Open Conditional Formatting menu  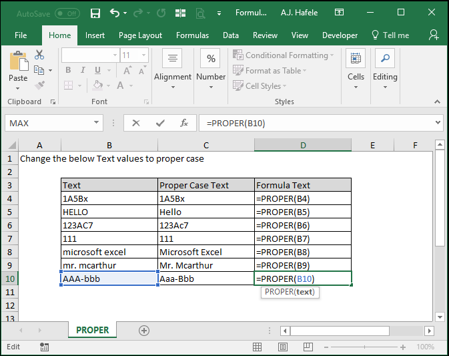click(283, 55)
